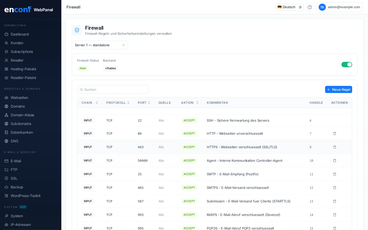368x230 pixels.
Task: Open the help question mark icon
Action: [309, 7]
